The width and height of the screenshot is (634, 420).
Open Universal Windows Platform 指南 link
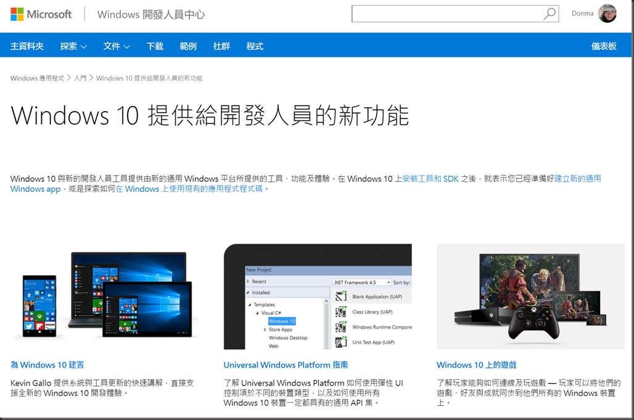286,364
